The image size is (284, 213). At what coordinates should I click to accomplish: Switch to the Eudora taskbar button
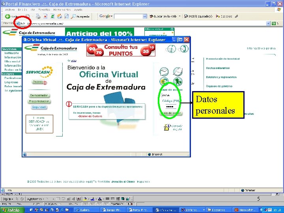coord(87,210)
